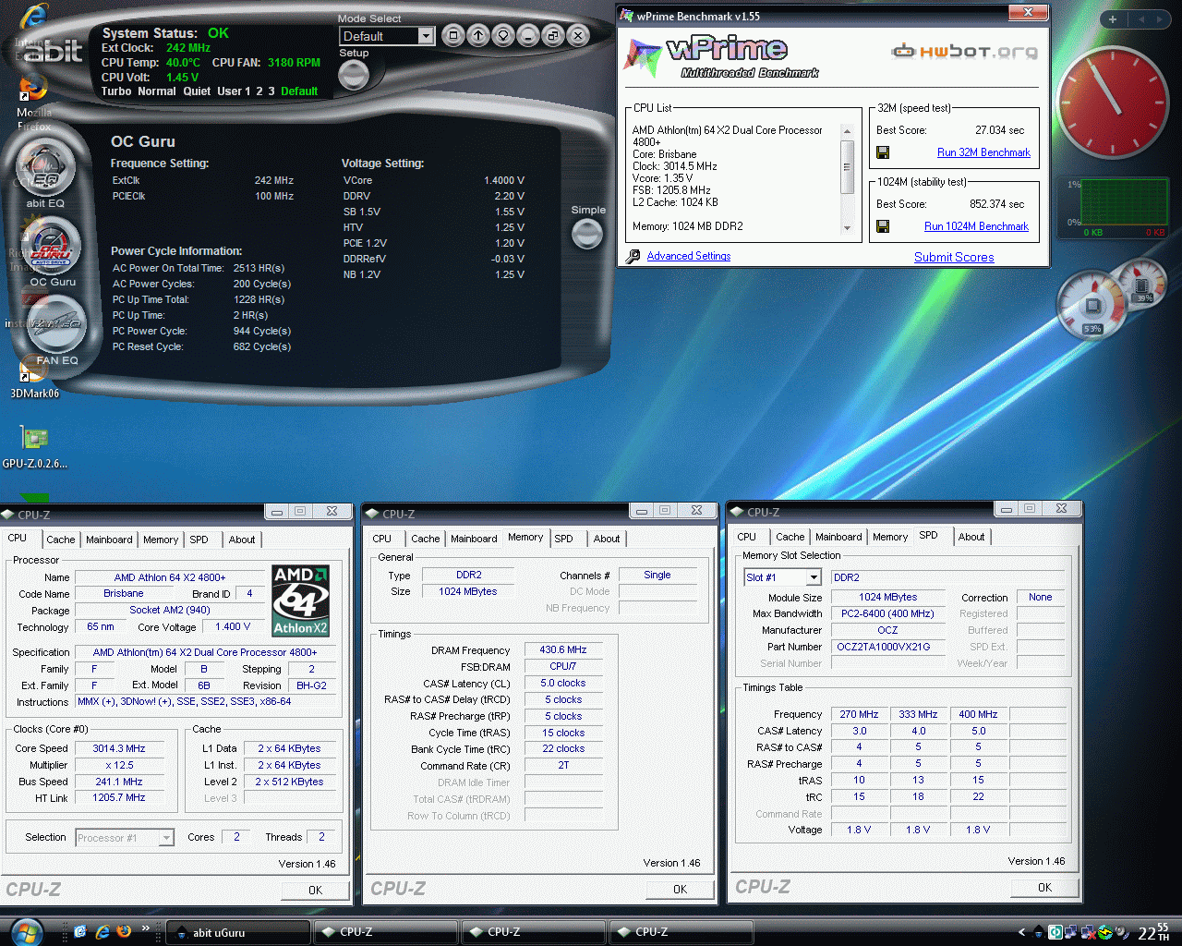Switch to SPD tab in CPU-Z memory timings window

coord(563,539)
